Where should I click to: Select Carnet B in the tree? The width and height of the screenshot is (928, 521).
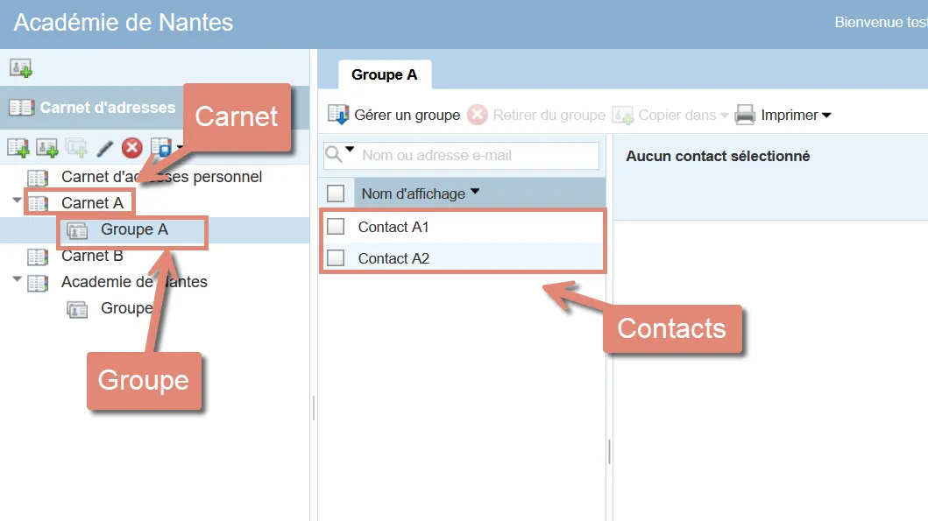click(92, 256)
